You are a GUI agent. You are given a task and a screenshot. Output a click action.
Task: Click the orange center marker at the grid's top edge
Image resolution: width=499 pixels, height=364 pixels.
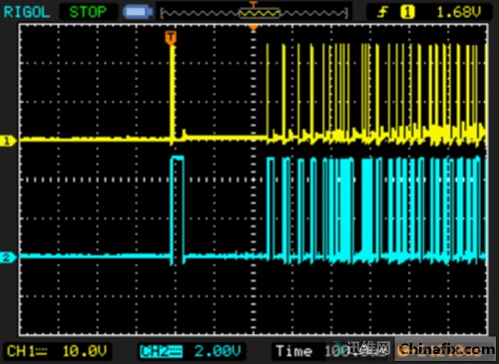[253, 28]
